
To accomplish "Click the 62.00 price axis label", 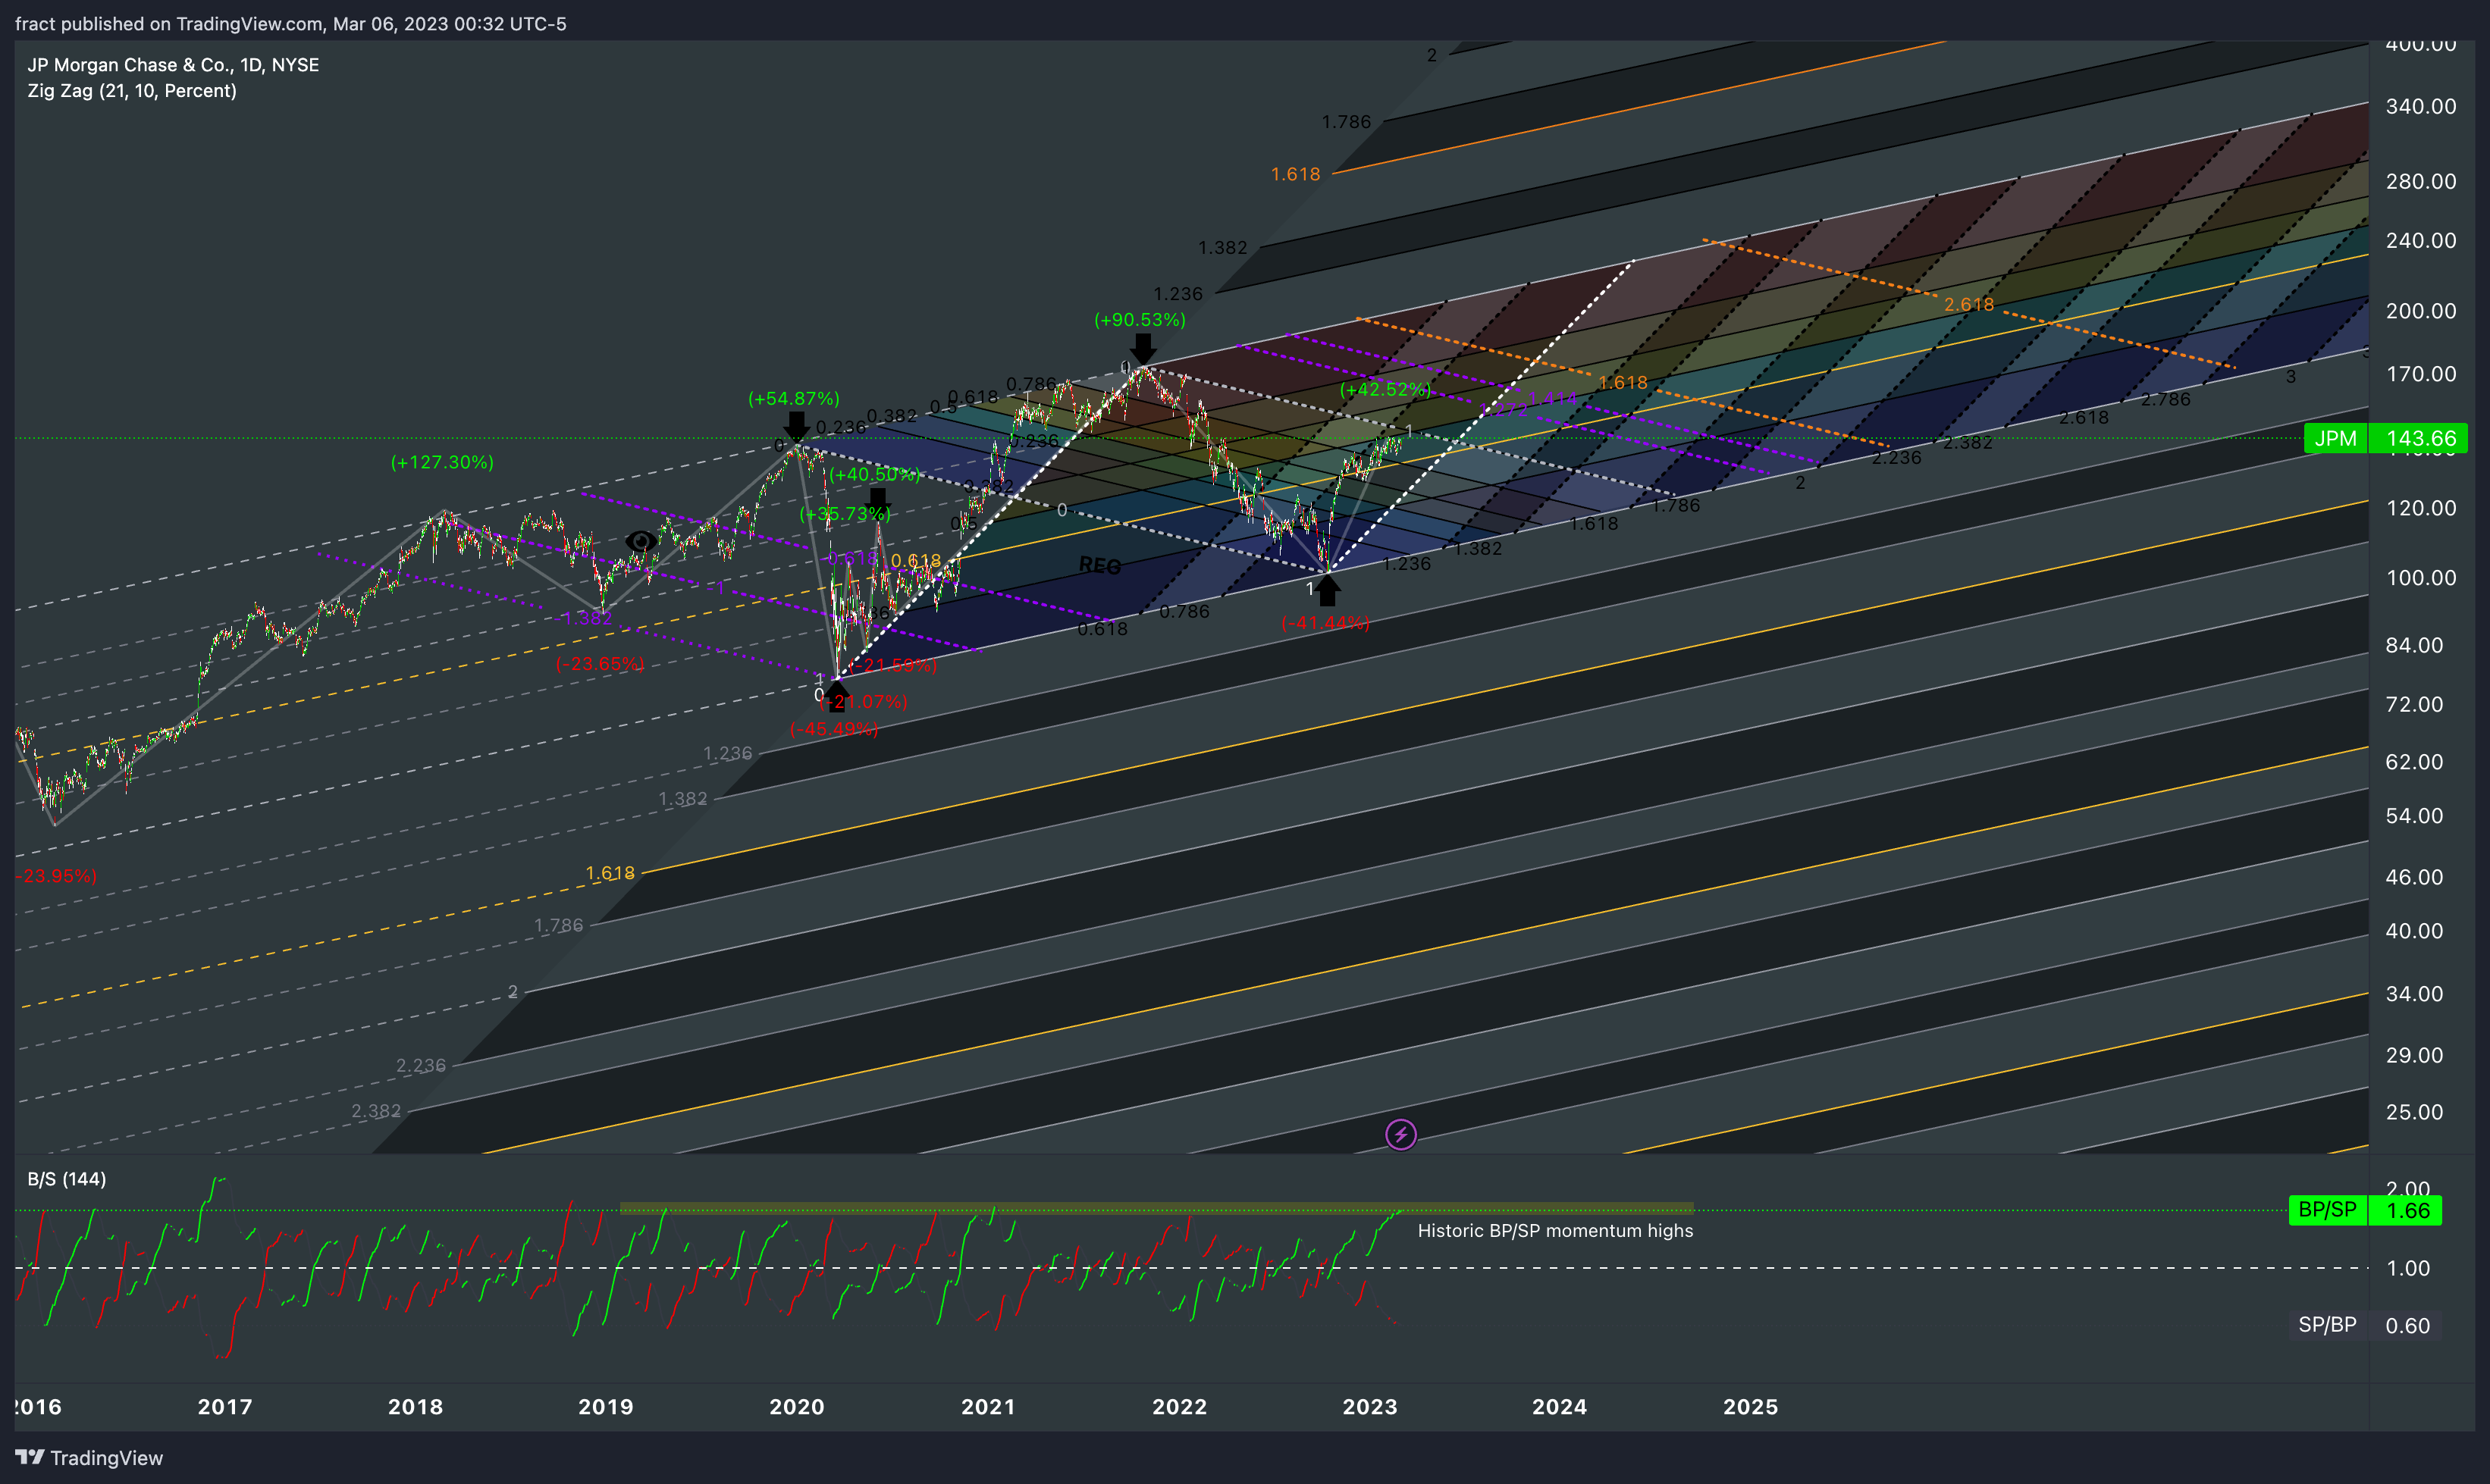I will point(2414,762).
